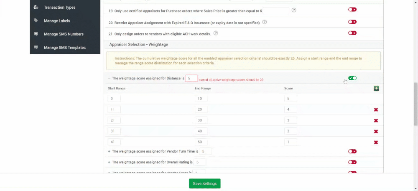Open Manage SMS Templates menu item
The height and width of the screenshot is (191, 418).
click(65, 48)
